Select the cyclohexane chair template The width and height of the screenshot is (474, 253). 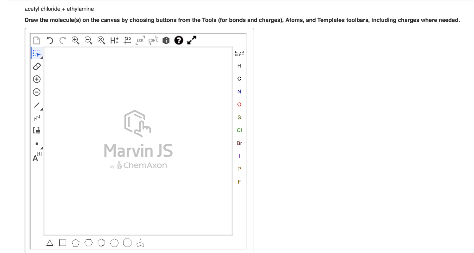[140, 243]
